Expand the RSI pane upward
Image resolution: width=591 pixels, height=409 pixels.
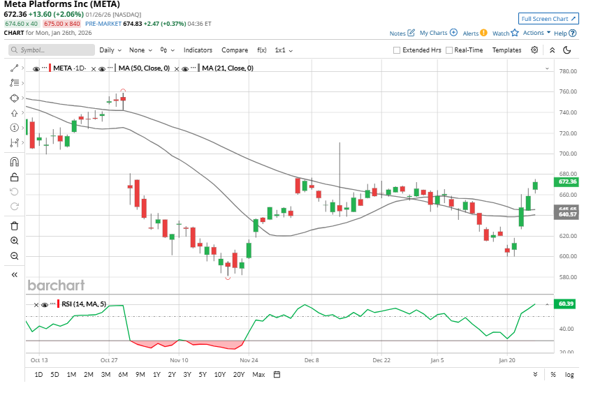coord(547,304)
